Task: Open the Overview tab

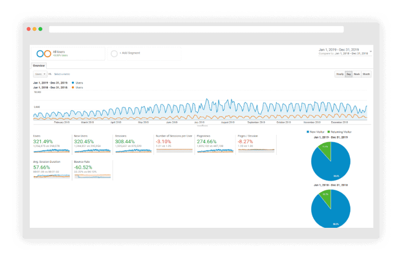Action: pyautogui.click(x=39, y=65)
